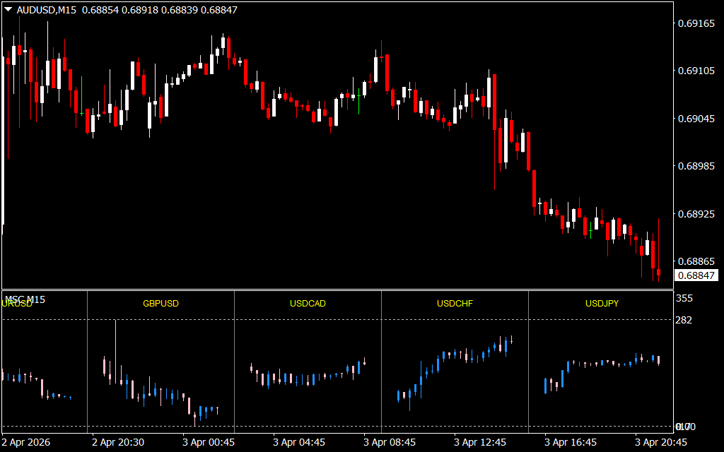This screenshot has width=724, height=452.
Task: Click the 0.69105 mark on price scale
Action: 696,71
